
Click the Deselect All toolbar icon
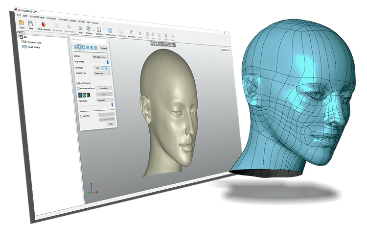click(57, 26)
